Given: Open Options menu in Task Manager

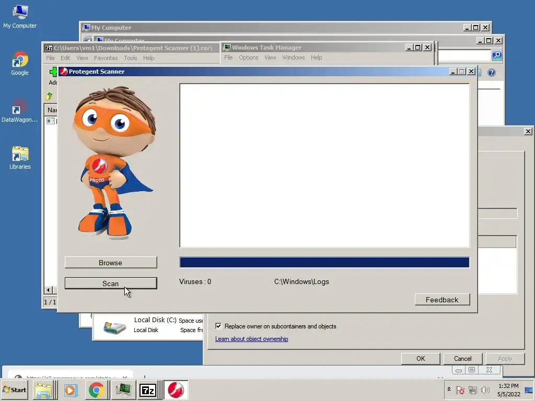Looking at the screenshot, I should coord(248,57).
